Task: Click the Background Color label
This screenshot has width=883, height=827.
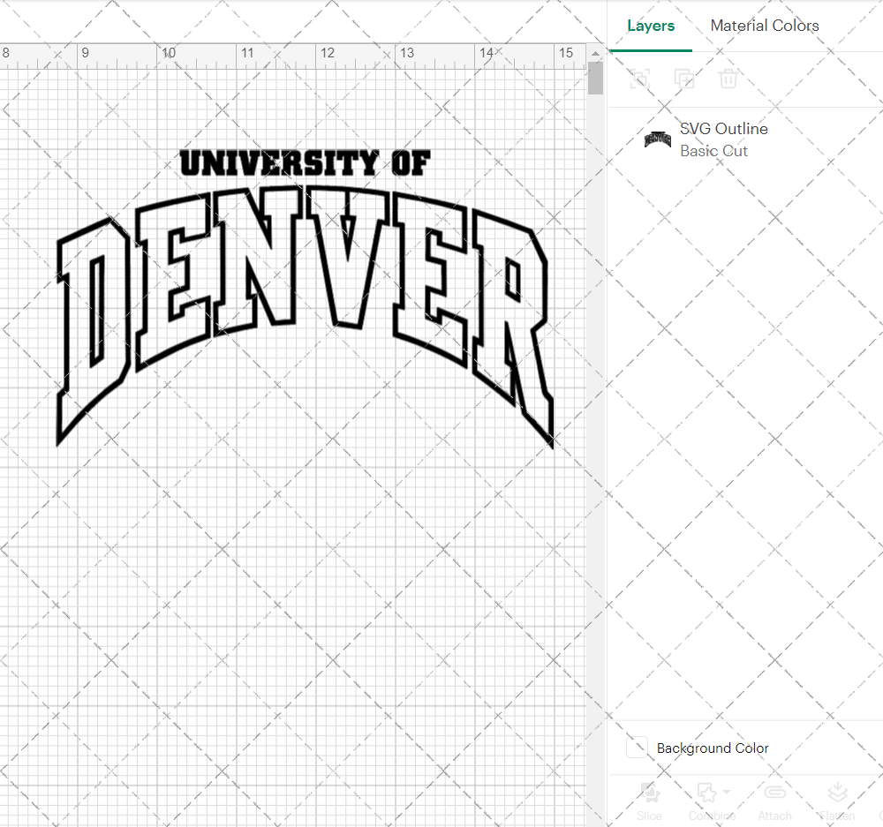Action: coord(713,748)
